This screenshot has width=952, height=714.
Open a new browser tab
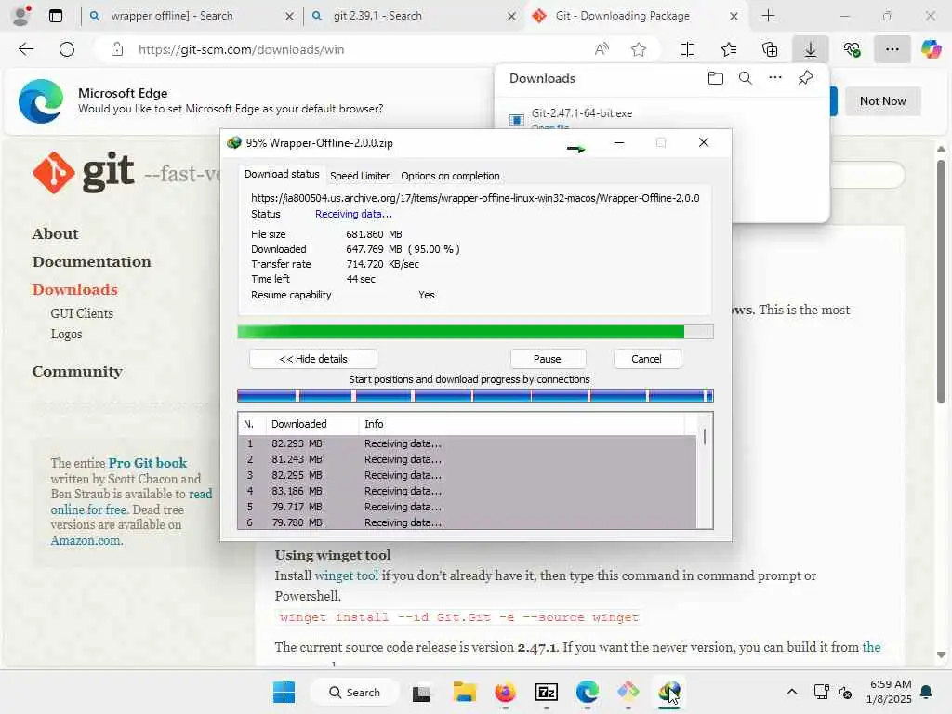click(x=768, y=16)
